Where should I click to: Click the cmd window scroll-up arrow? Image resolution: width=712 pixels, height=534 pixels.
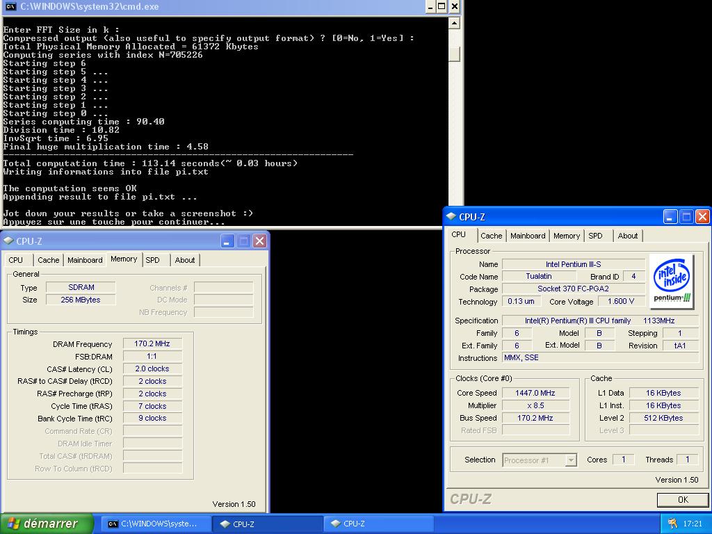[x=454, y=23]
